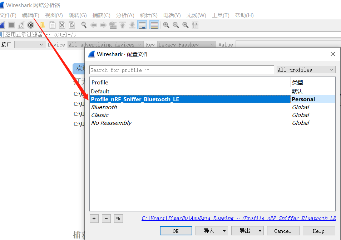Image resolution: width=341 pixels, height=240 pixels.
Task: Reset text zoom to normal size
Action: (x=185, y=25)
